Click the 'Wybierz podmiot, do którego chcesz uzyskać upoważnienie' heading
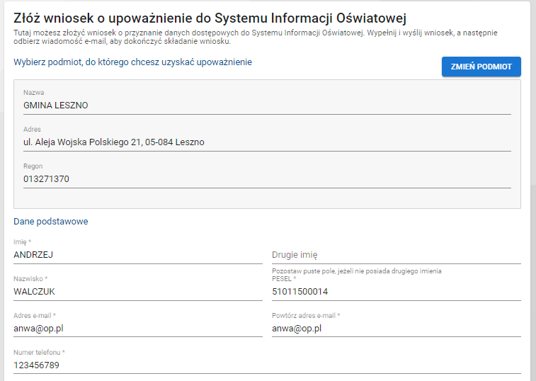Screen dimensions: 536x381 (132, 62)
